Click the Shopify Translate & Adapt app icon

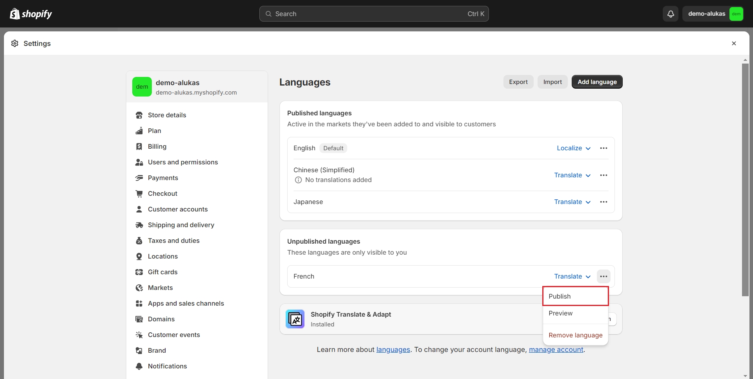click(x=295, y=319)
